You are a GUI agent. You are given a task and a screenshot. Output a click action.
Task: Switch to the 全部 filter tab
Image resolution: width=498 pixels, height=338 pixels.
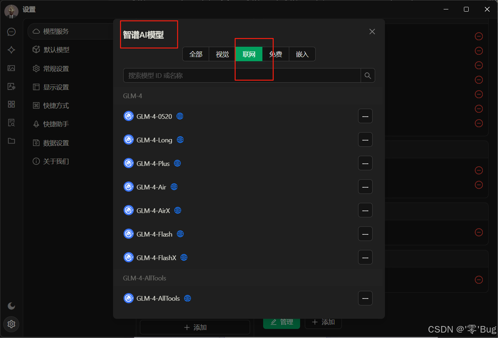coord(196,54)
